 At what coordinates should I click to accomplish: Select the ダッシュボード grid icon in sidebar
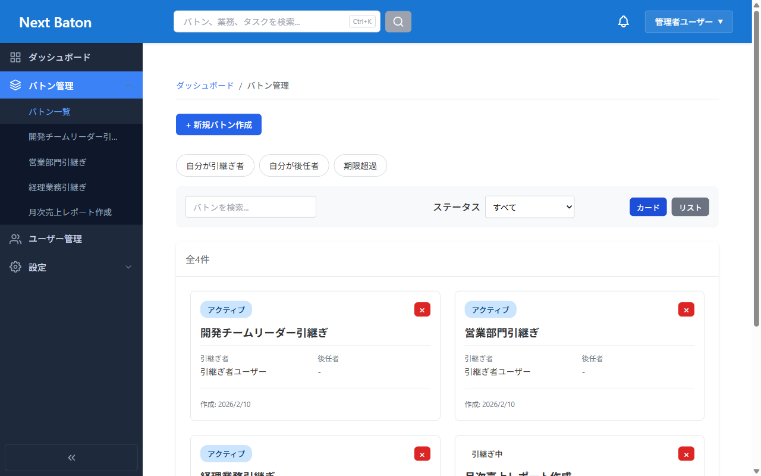tap(15, 57)
